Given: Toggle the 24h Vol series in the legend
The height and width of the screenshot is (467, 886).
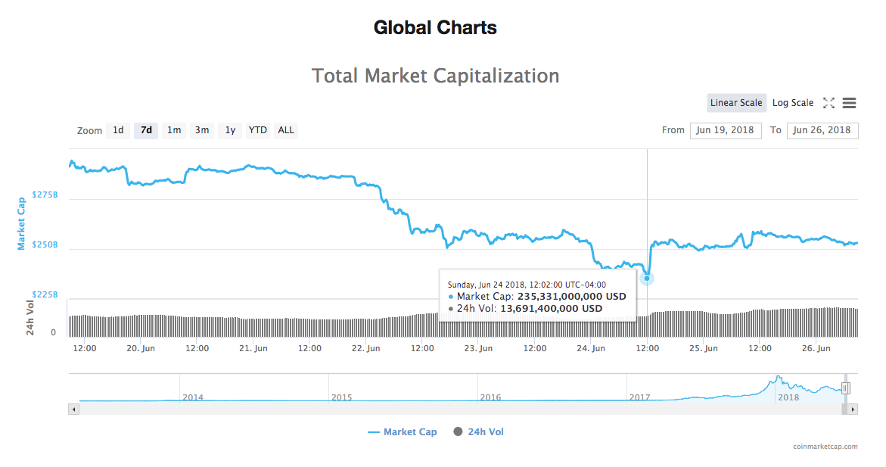Looking at the screenshot, I should pyautogui.click(x=478, y=431).
